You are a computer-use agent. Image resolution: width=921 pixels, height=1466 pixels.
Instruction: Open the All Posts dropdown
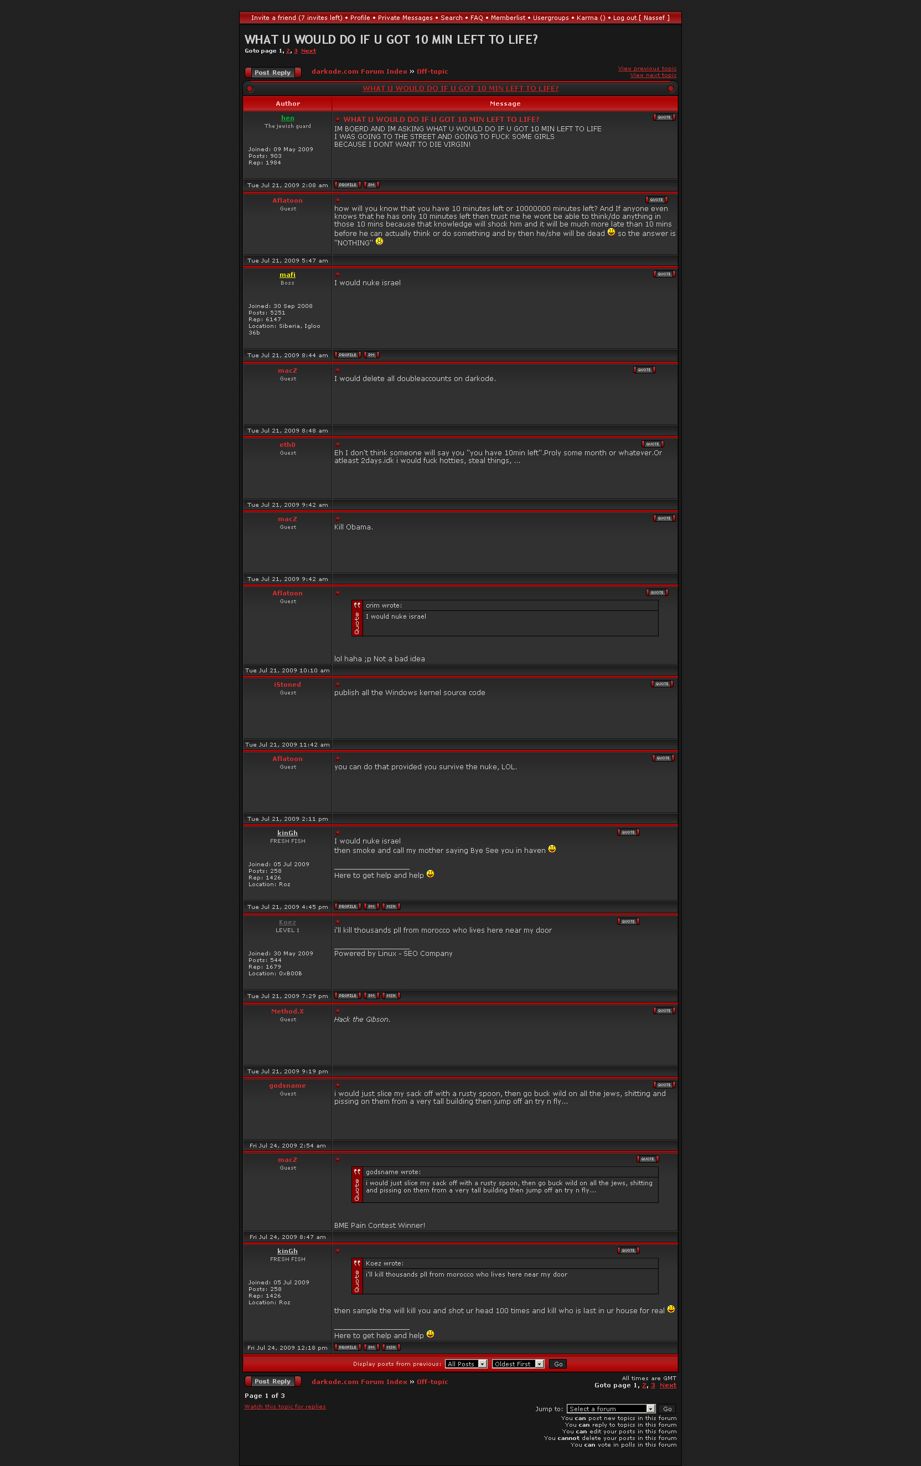466,1364
